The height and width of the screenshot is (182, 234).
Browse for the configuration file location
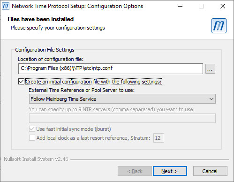210,68
